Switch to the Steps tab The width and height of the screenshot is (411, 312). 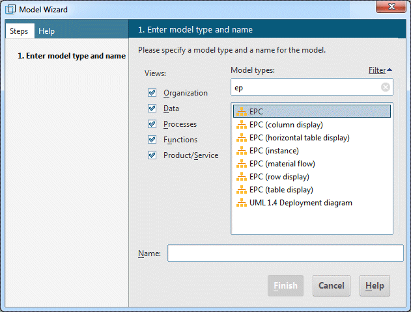[x=19, y=31]
